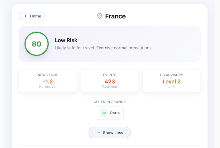Click the travel safety description text
Image resolution: width=220 pixels, height=148 pixels.
click(x=103, y=48)
